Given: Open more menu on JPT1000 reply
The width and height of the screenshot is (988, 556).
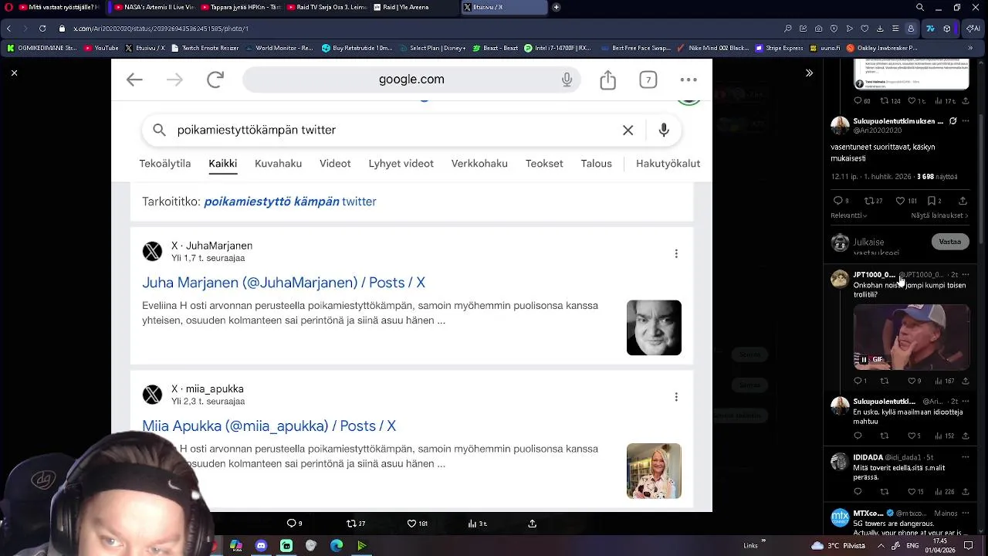Looking at the screenshot, I should tap(966, 275).
